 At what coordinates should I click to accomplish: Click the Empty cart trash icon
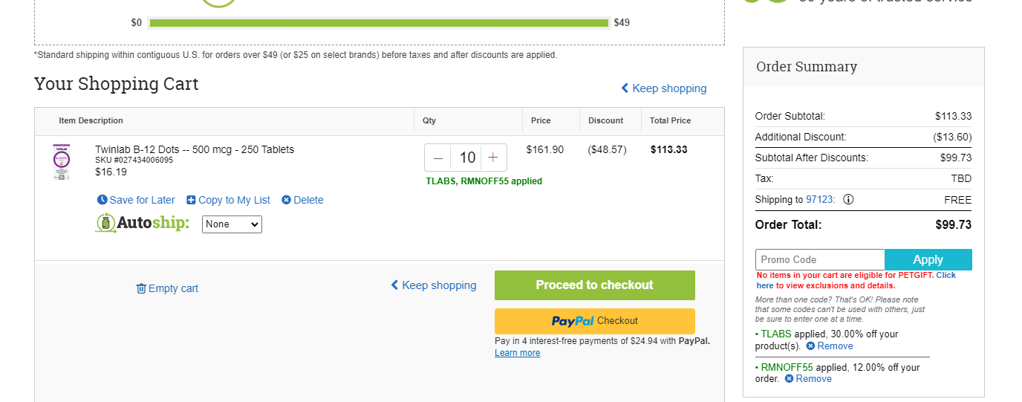(141, 288)
